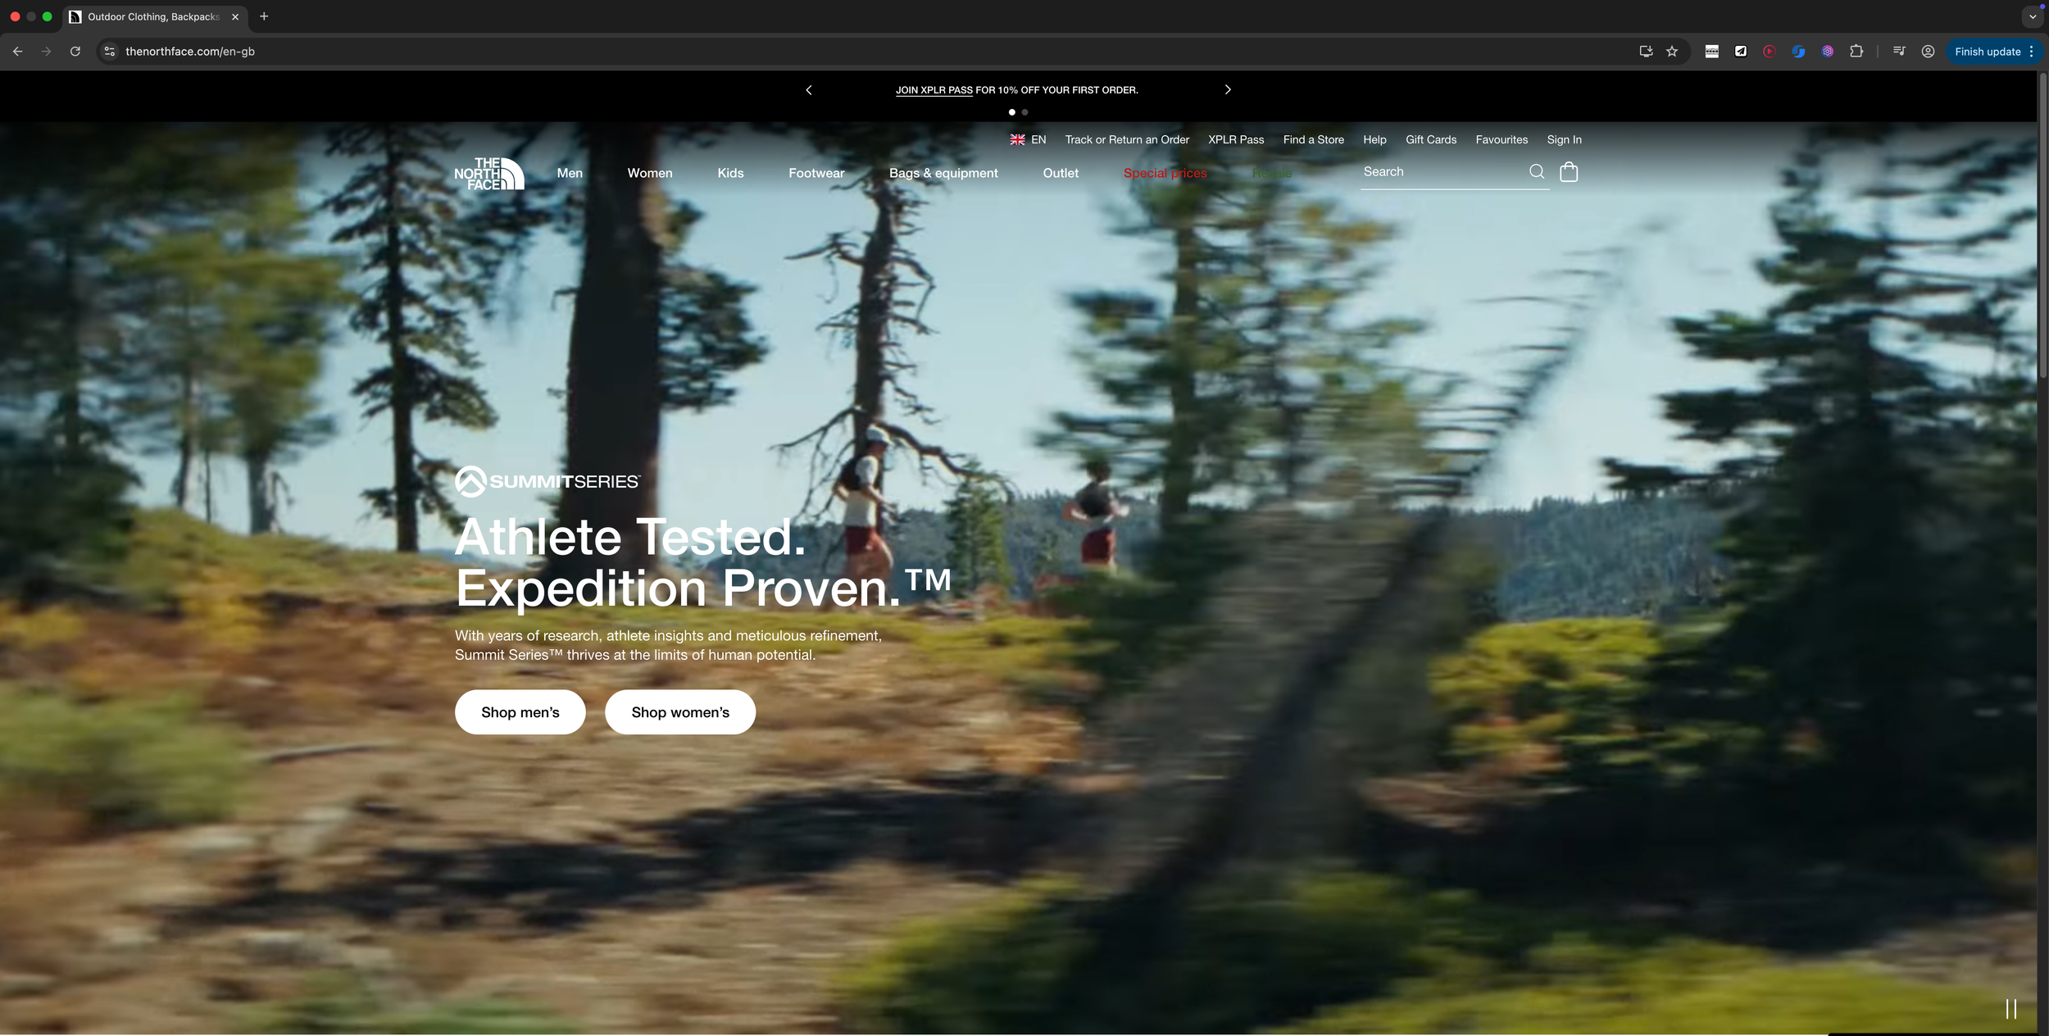Open the shopping bag cart icon

point(1569,172)
